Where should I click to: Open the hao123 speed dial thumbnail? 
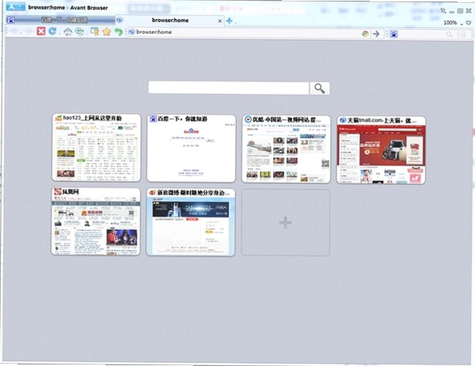coord(97,148)
